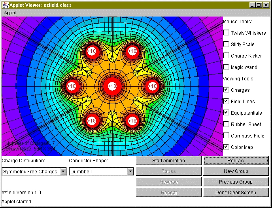The image size is (272, 208).
Task: Click the Redraw button
Action: 236,161
